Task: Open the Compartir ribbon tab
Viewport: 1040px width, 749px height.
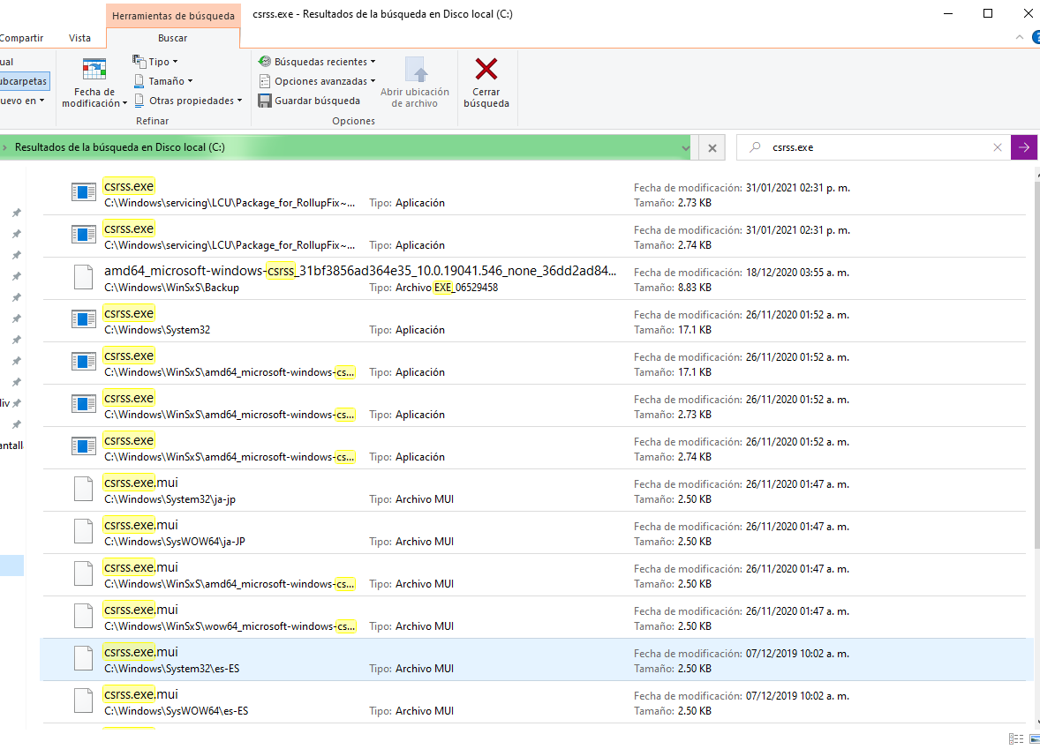Action: [x=21, y=38]
